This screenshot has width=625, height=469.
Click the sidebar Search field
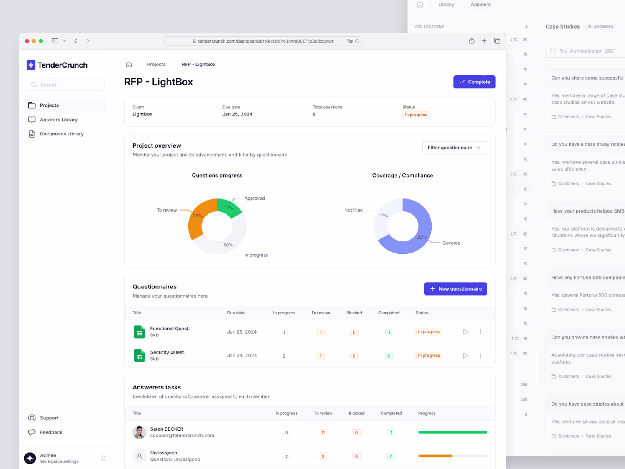[65, 85]
